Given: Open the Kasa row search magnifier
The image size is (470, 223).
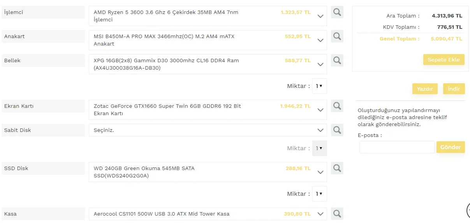Looking at the screenshot, I should (337, 214).
